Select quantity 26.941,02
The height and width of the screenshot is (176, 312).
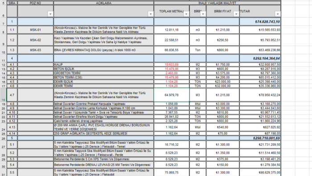pyautogui.click(x=172, y=117)
